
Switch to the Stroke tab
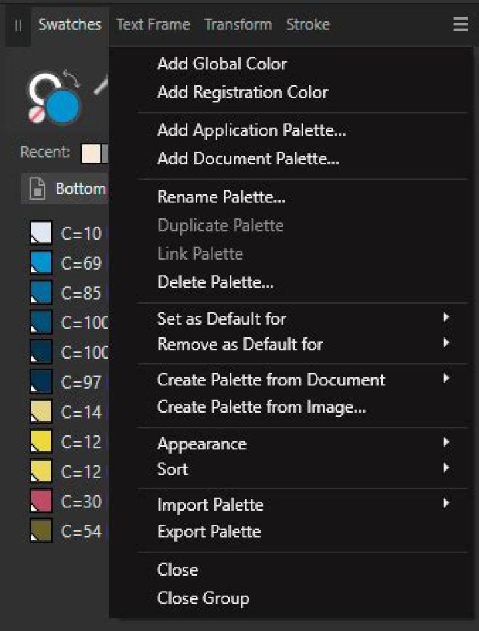308,25
